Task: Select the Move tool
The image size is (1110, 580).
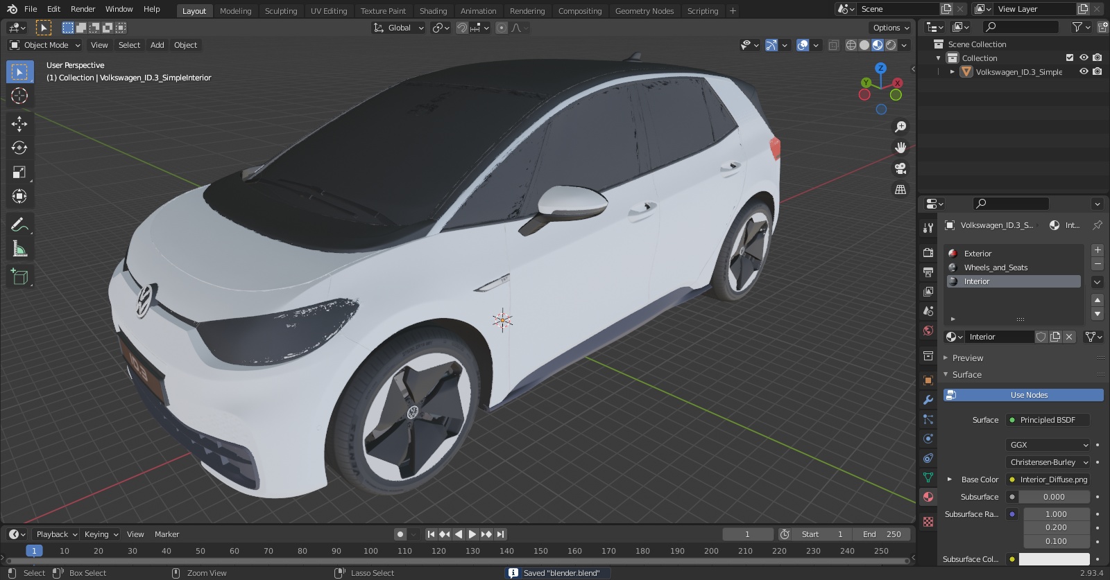Action: pos(19,124)
